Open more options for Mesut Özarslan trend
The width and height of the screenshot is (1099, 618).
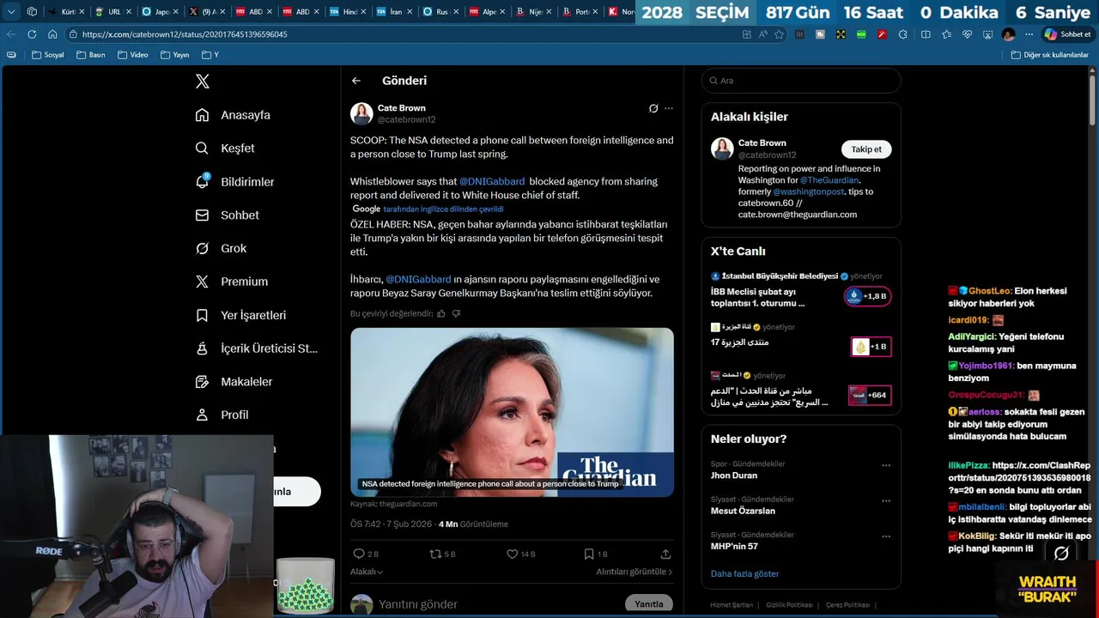pos(886,500)
